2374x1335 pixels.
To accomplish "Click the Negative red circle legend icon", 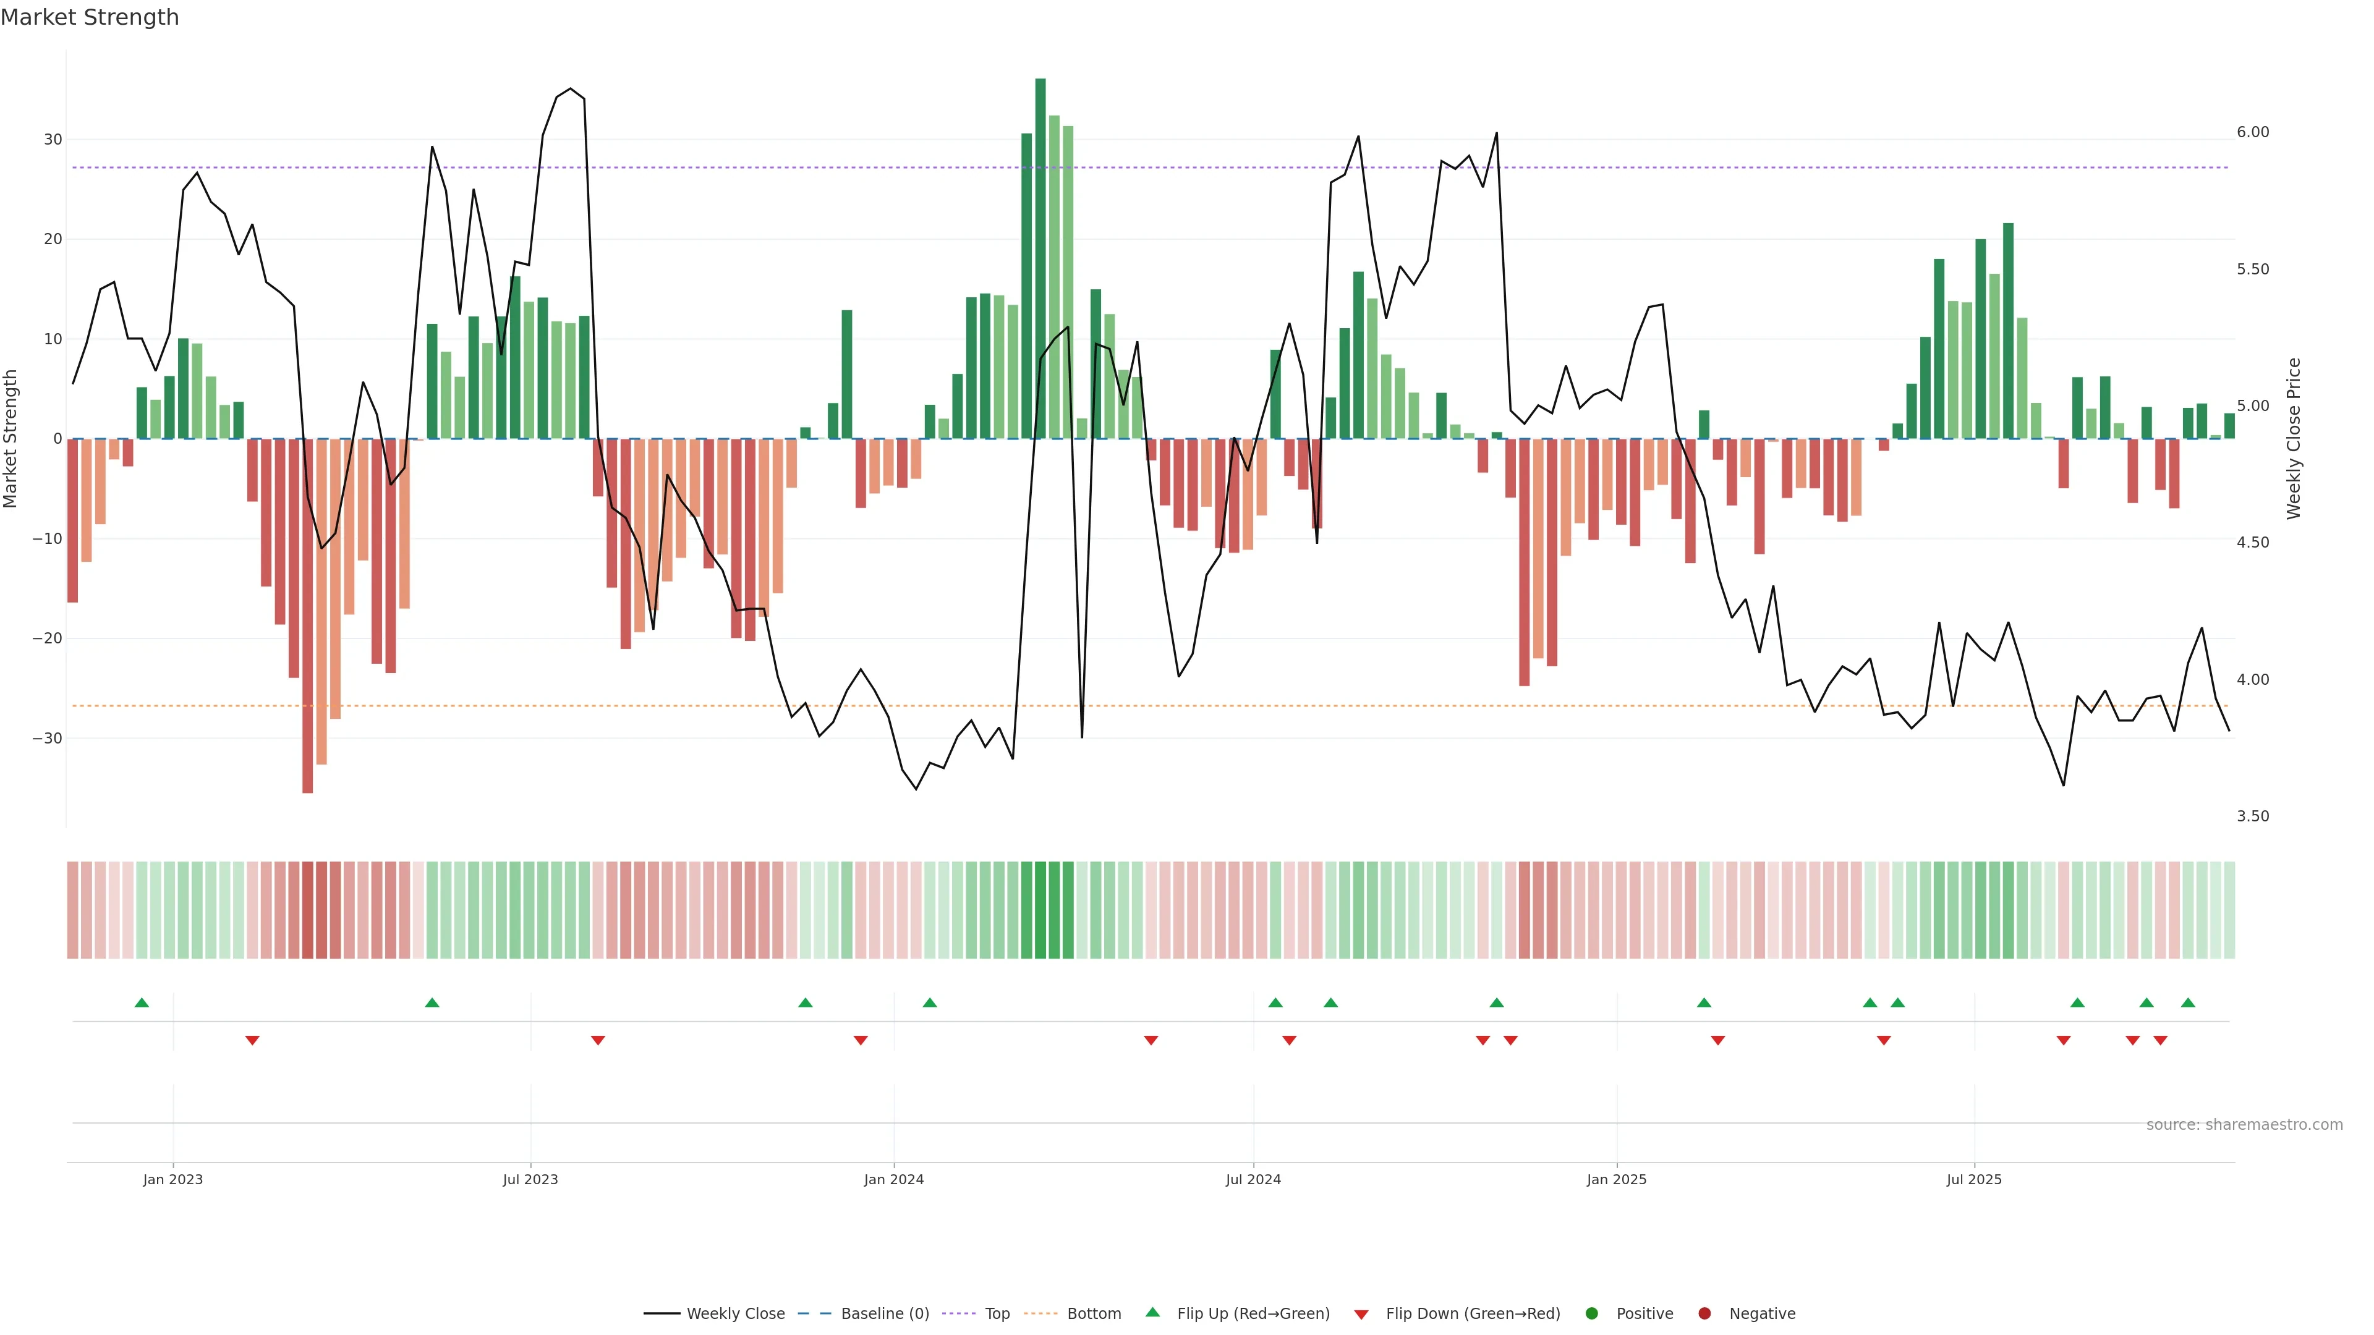I will coord(1704,1313).
